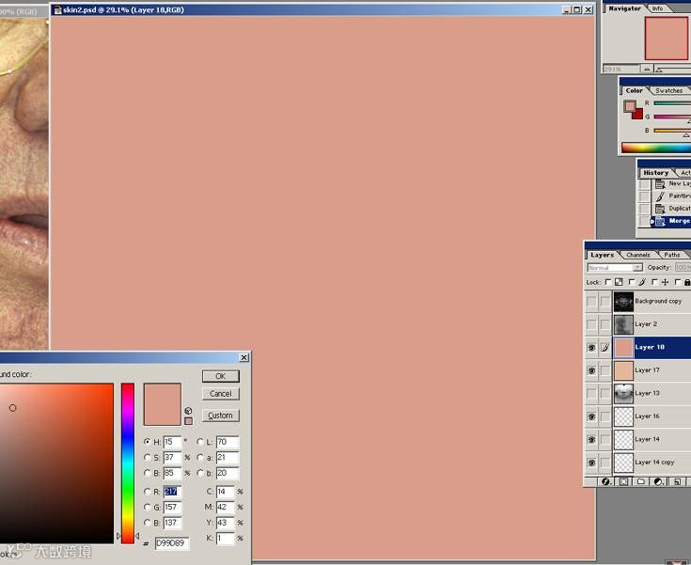This screenshot has height=565, width=691.
Task: Switch to the Swatches tab
Action: tap(668, 90)
